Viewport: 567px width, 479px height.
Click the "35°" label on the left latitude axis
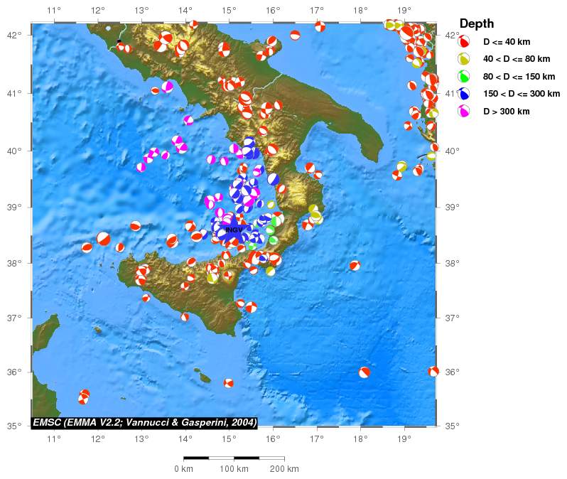click(14, 426)
